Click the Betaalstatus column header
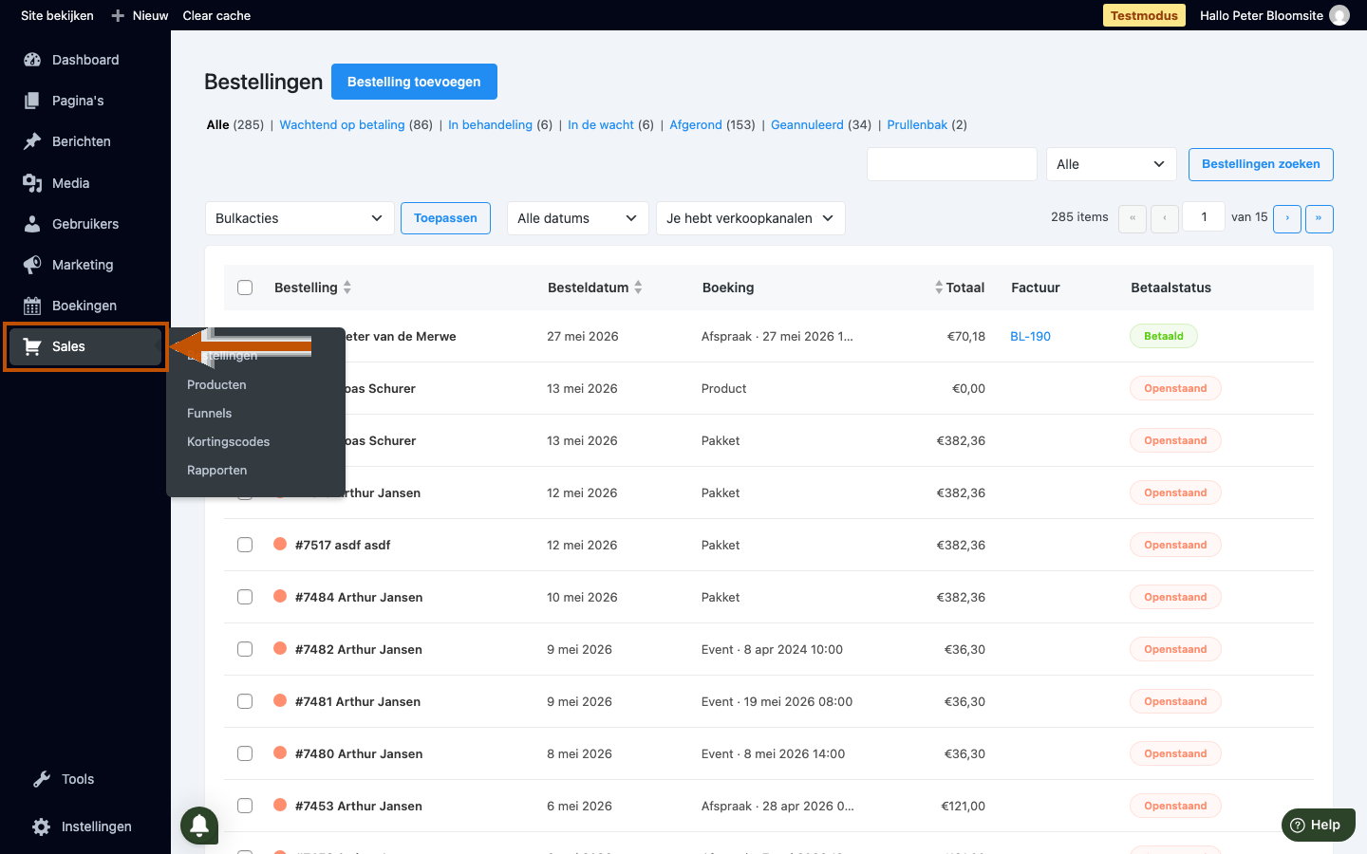 (x=1170, y=288)
